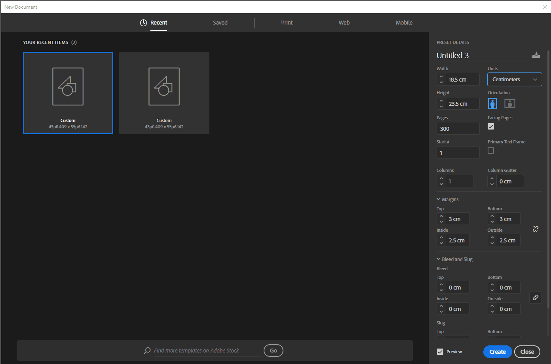Viewport: 551px width, 364px height.
Task: Click the Close button next to Create
Action: pyautogui.click(x=527, y=352)
